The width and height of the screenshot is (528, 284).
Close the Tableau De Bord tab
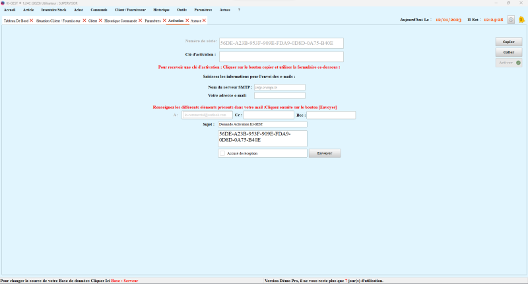(31, 21)
